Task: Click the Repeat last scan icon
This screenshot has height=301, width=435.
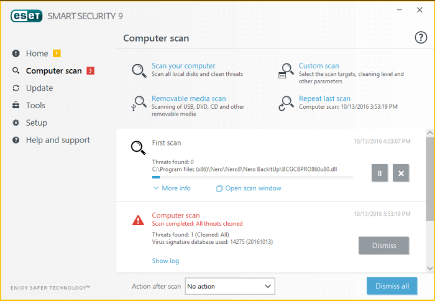Action: pos(286,103)
